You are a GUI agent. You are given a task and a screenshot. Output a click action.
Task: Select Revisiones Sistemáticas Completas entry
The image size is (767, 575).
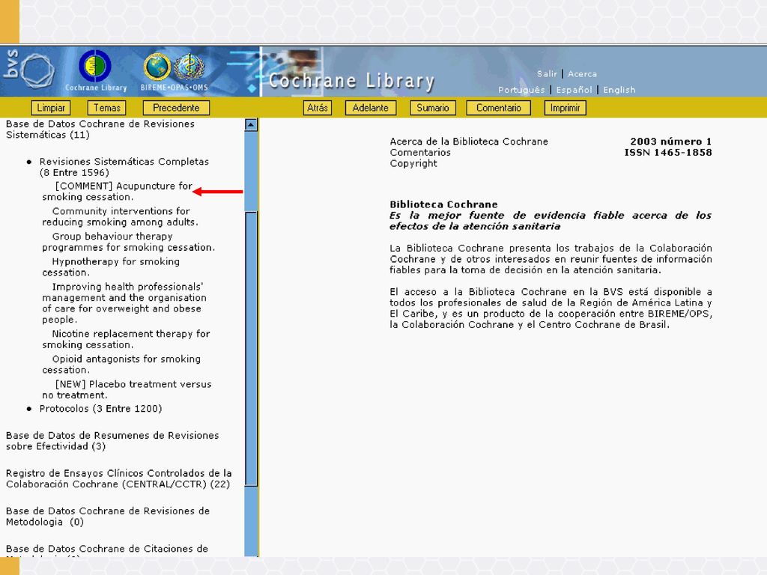click(x=124, y=167)
